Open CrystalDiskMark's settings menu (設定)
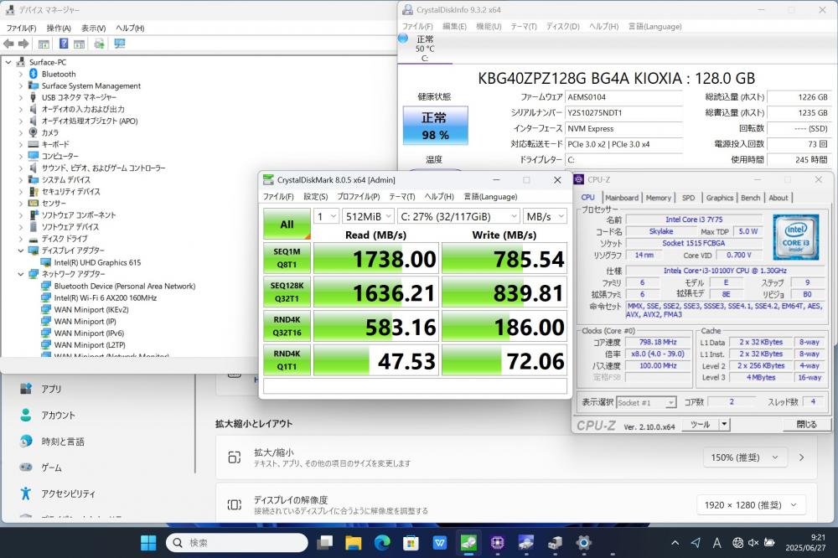 [316, 197]
